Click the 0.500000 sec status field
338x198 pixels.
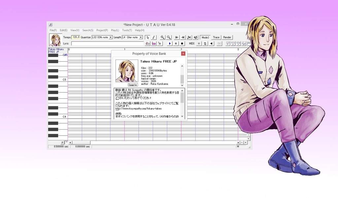click(x=58, y=146)
